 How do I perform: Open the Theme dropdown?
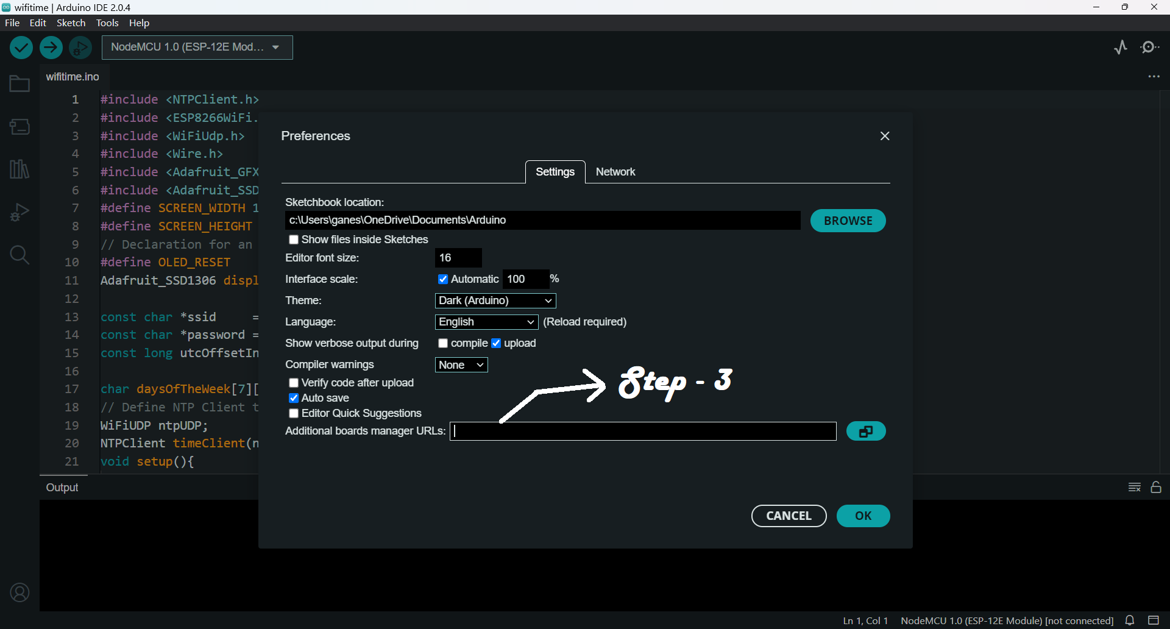[x=494, y=300]
